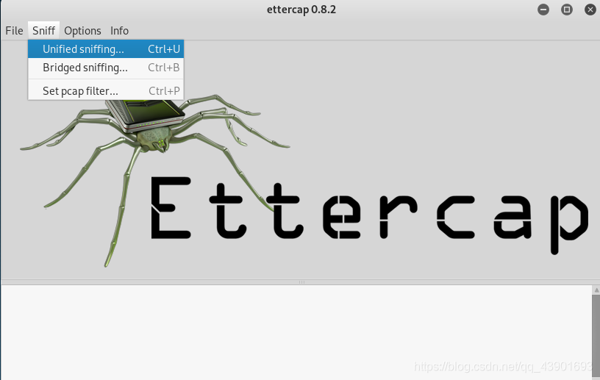The height and width of the screenshot is (380, 600).
Task: Open the Options menu
Action: point(82,31)
